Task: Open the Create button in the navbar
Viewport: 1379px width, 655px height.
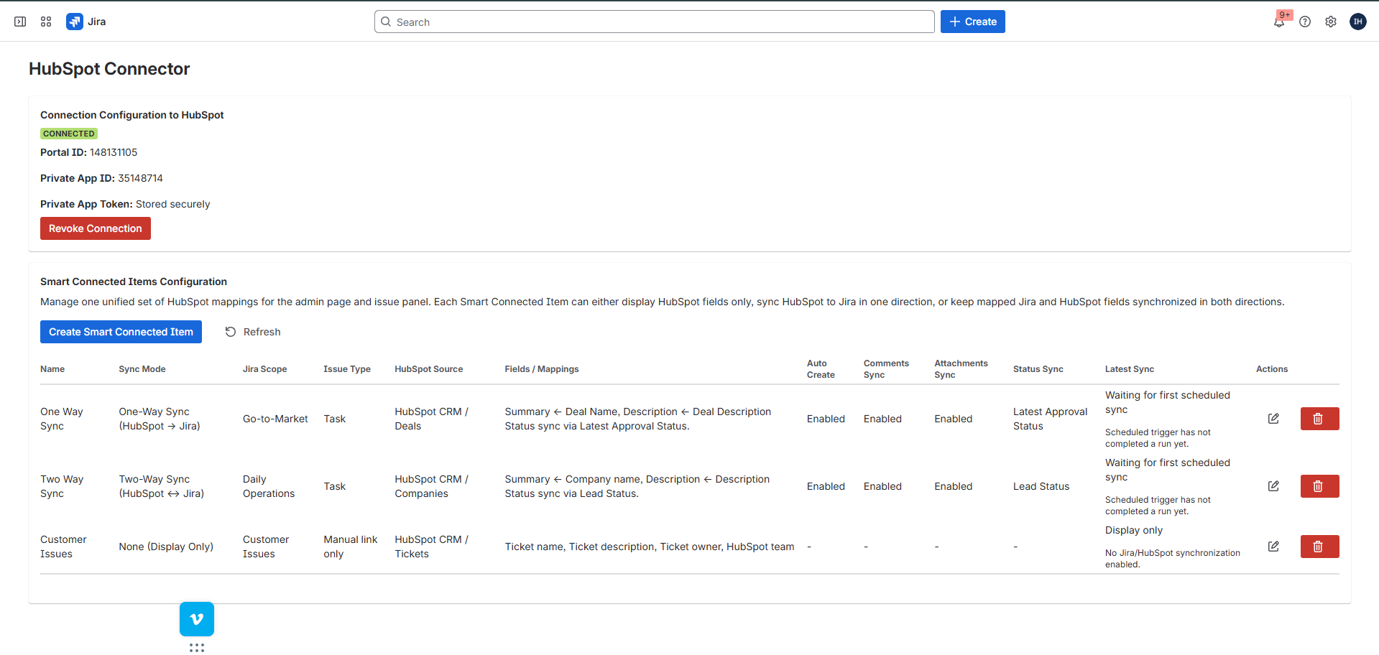Action: click(972, 22)
